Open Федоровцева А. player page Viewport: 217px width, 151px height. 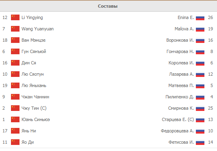[x=177, y=131]
